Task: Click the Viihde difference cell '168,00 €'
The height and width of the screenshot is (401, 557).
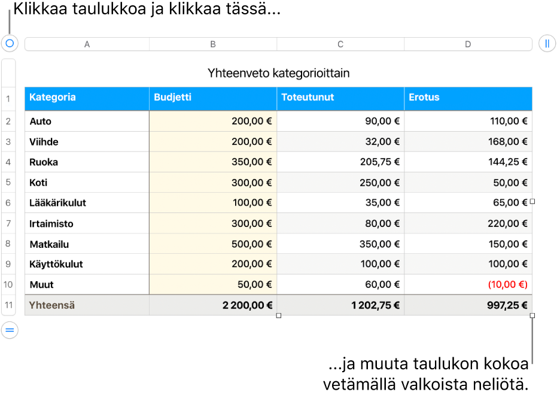Action: click(468, 142)
